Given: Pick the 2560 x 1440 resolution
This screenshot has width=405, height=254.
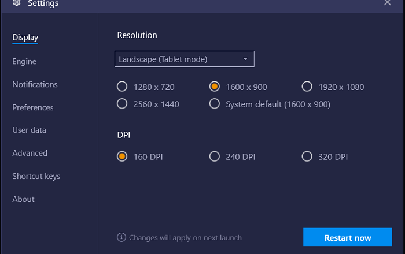Looking at the screenshot, I should coord(122,104).
